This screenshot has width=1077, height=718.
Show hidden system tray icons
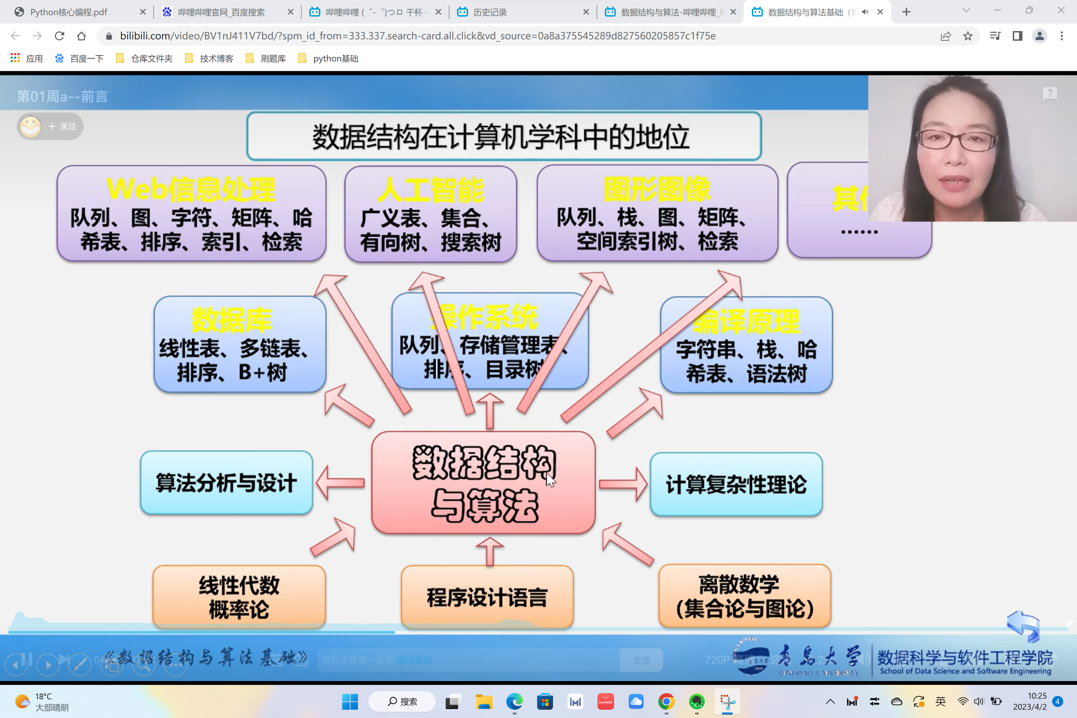830,701
